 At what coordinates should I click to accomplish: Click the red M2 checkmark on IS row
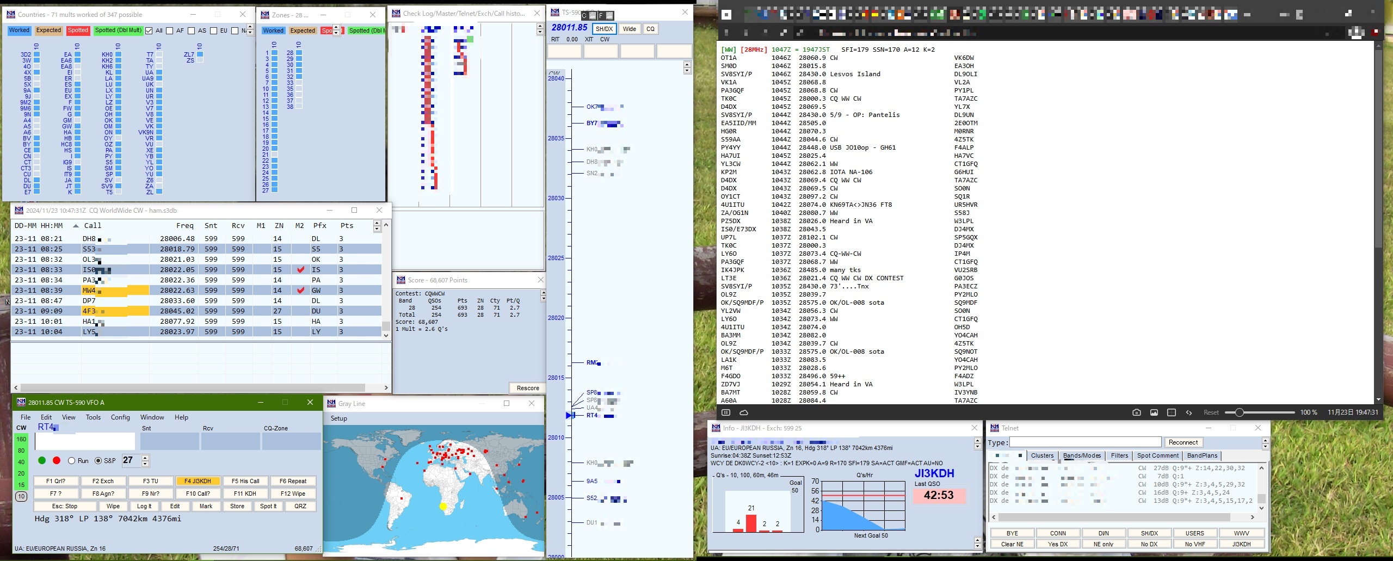pyautogui.click(x=300, y=269)
